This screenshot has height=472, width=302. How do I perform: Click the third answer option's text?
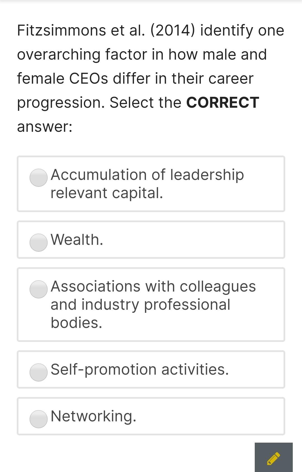(153, 304)
